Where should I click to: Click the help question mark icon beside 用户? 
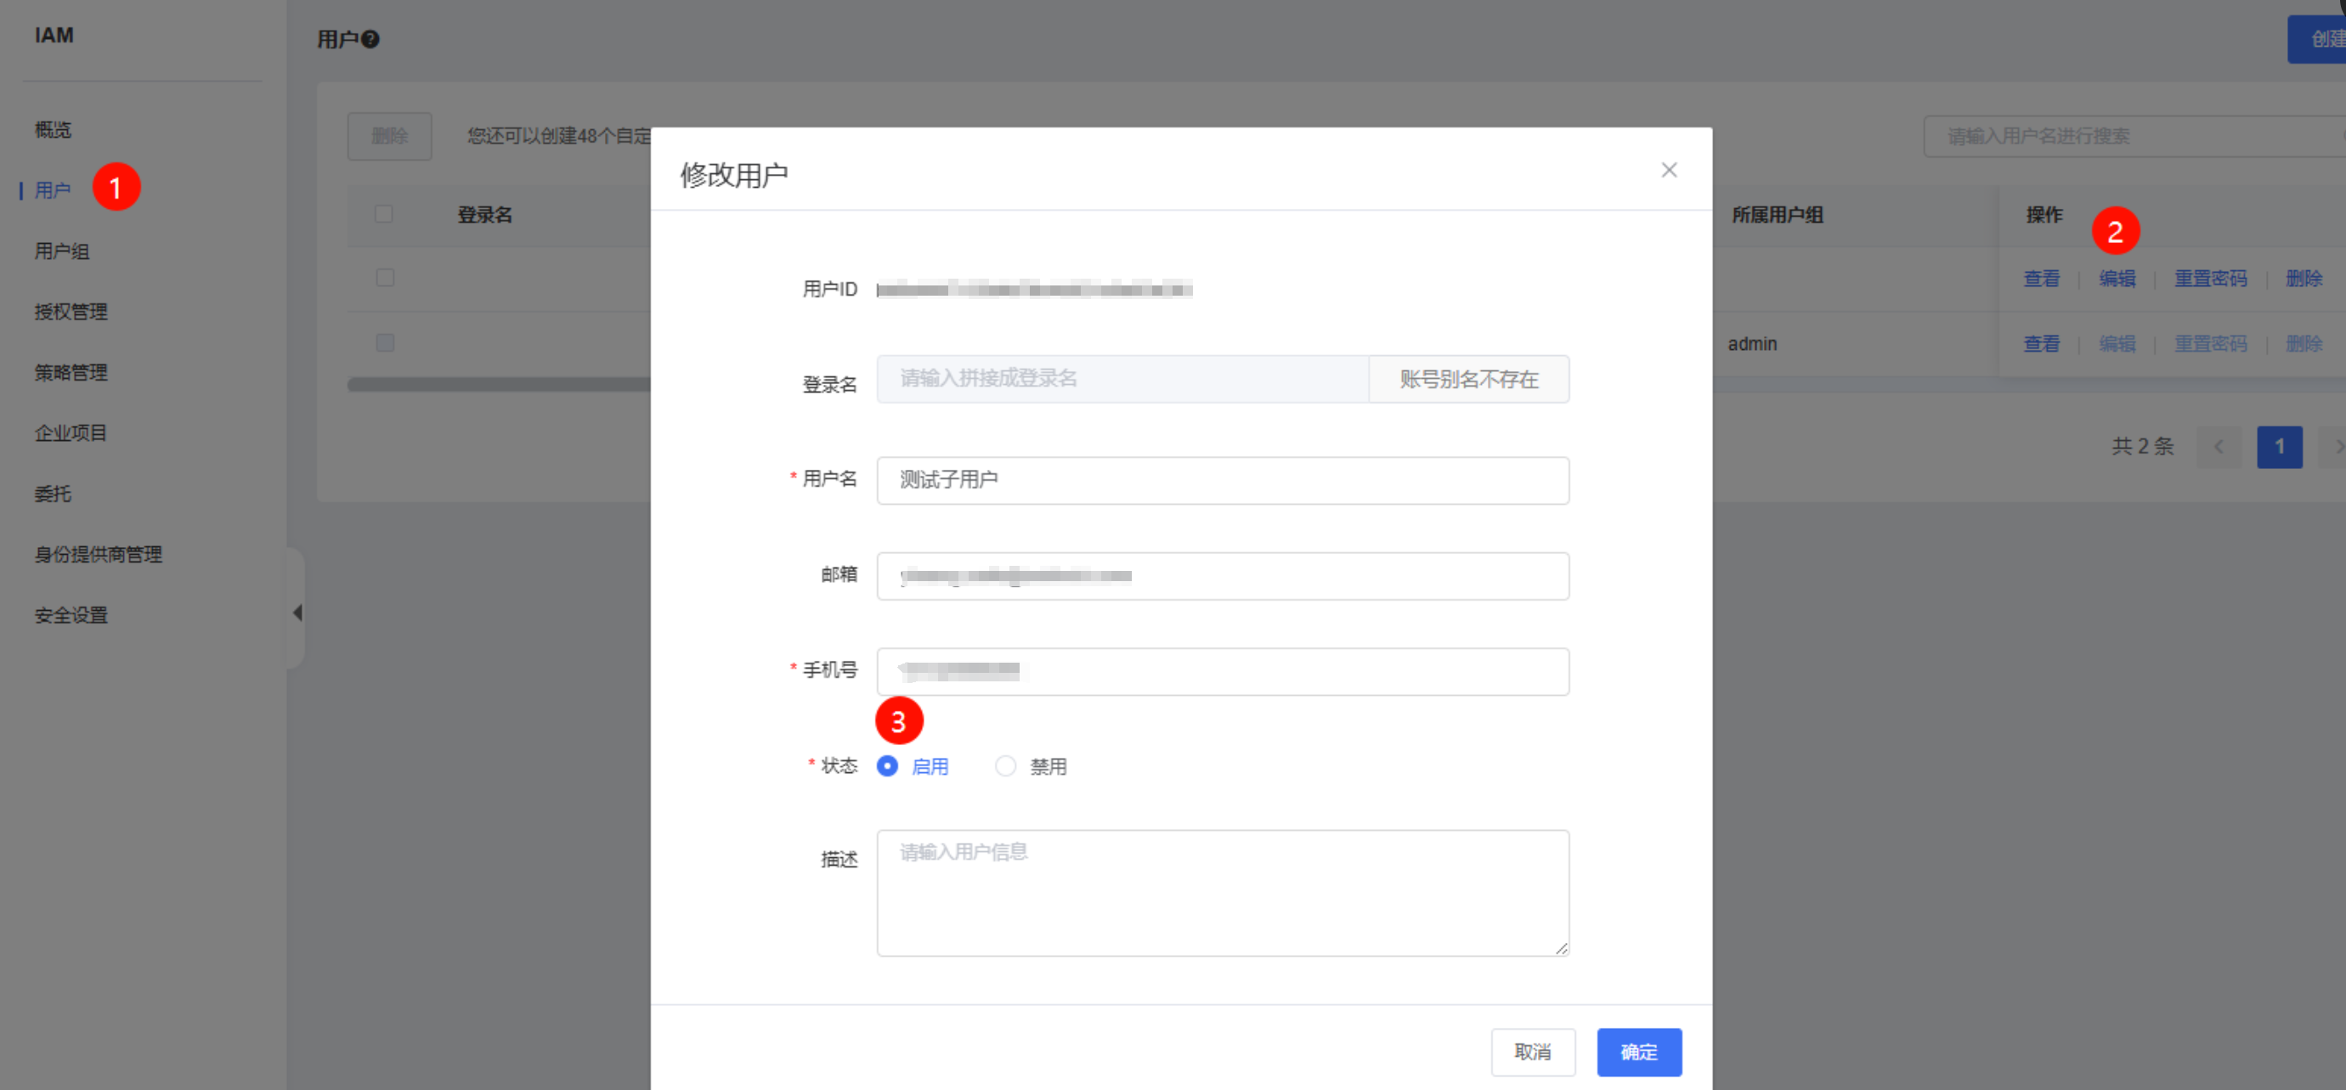coord(370,39)
